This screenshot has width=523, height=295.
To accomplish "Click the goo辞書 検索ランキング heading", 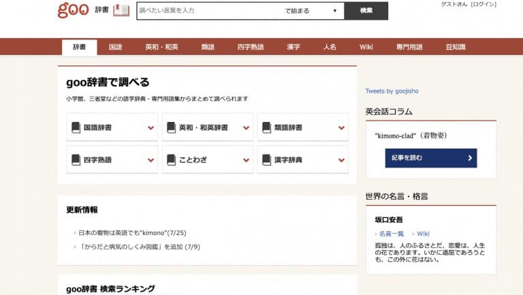I will 110,289.
